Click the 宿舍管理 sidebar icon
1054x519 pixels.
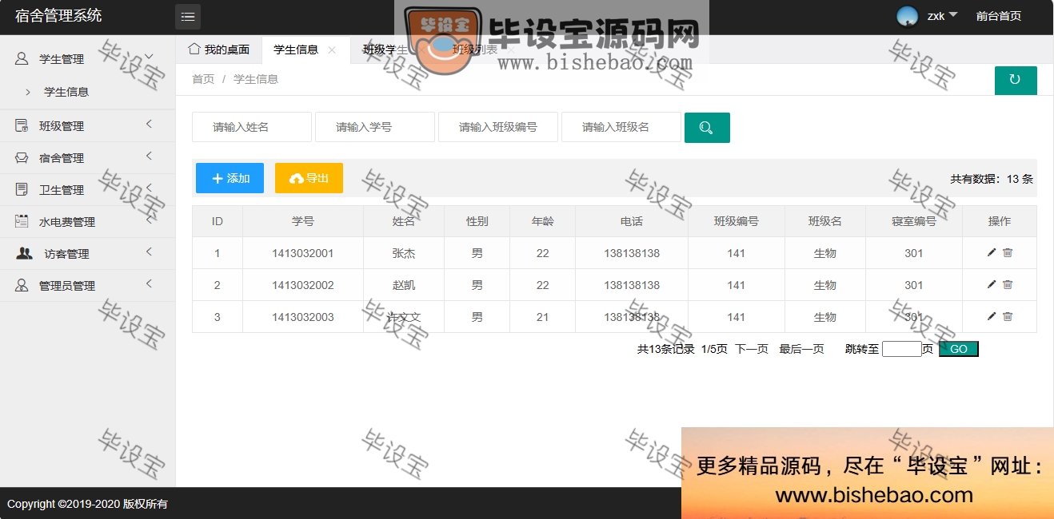[22, 157]
